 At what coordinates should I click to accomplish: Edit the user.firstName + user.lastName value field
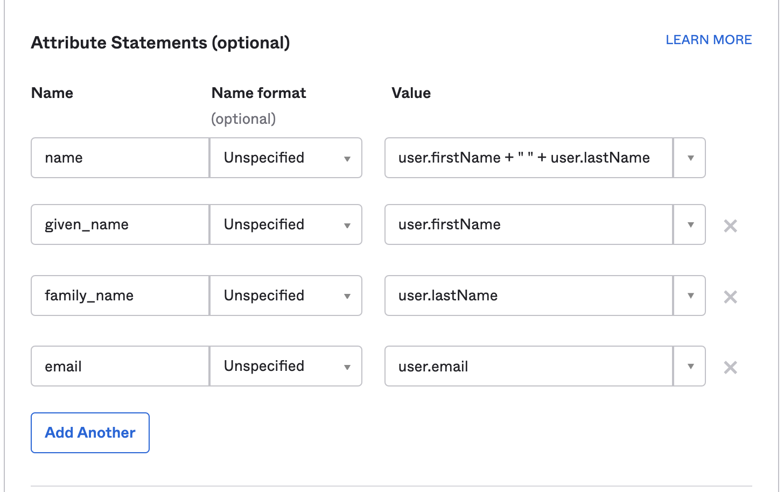click(529, 158)
